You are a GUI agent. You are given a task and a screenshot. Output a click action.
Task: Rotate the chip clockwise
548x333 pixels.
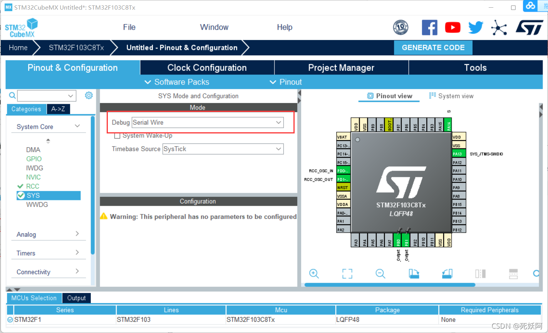coord(414,273)
